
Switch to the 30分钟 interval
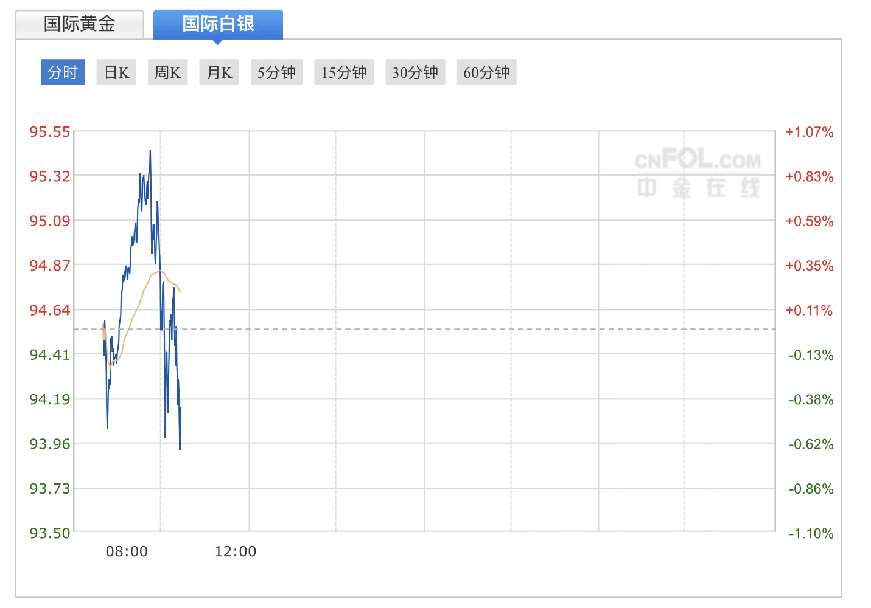[415, 72]
